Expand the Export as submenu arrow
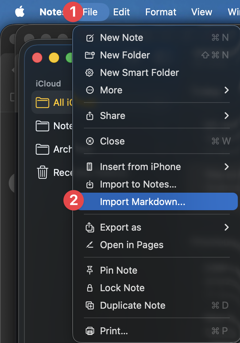The image size is (240, 343). (x=227, y=227)
